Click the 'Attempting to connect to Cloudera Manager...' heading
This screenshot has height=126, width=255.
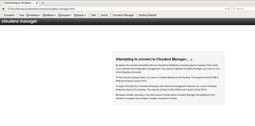click(152, 59)
